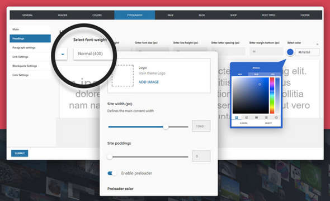Click the underlined blue picker mode icon
This screenshot has width=330, height=201.
coord(237,117)
